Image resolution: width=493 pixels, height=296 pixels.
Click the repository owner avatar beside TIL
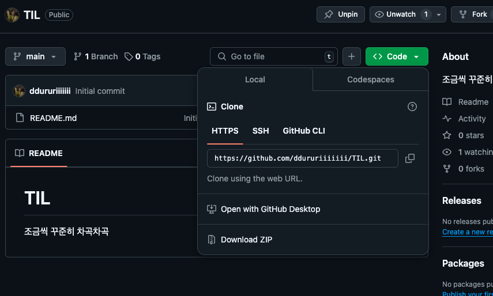[x=12, y=15]
